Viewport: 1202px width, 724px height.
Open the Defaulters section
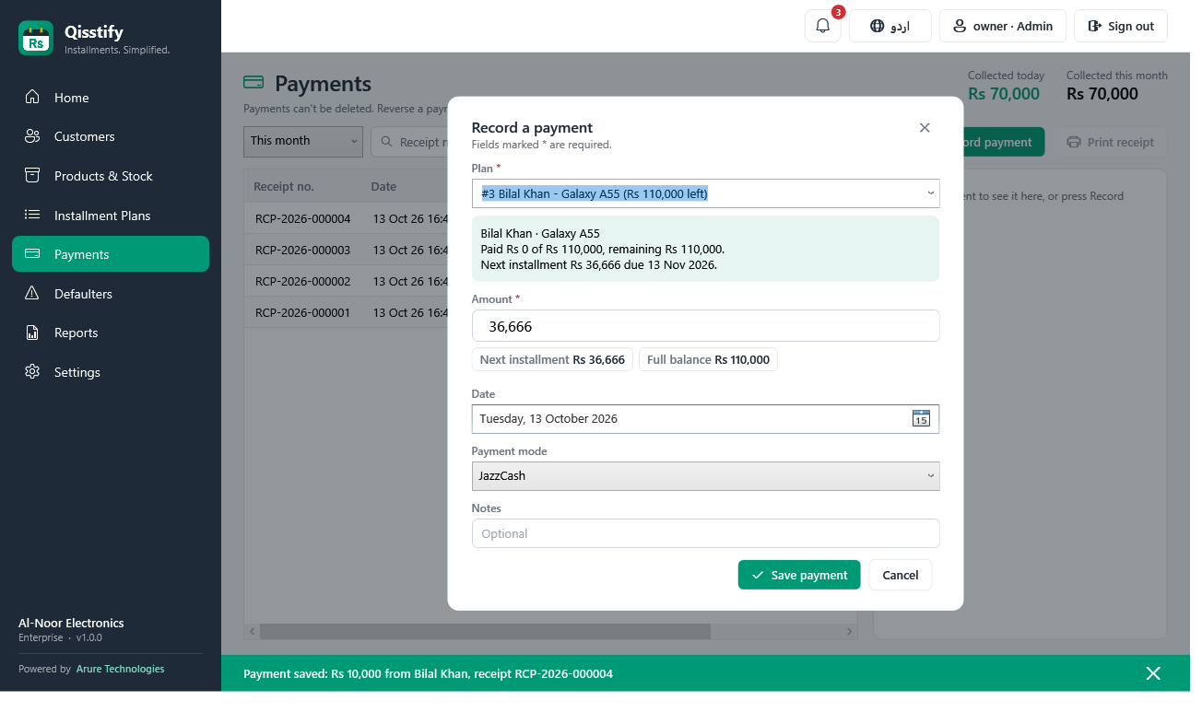[x=111, y=294]
